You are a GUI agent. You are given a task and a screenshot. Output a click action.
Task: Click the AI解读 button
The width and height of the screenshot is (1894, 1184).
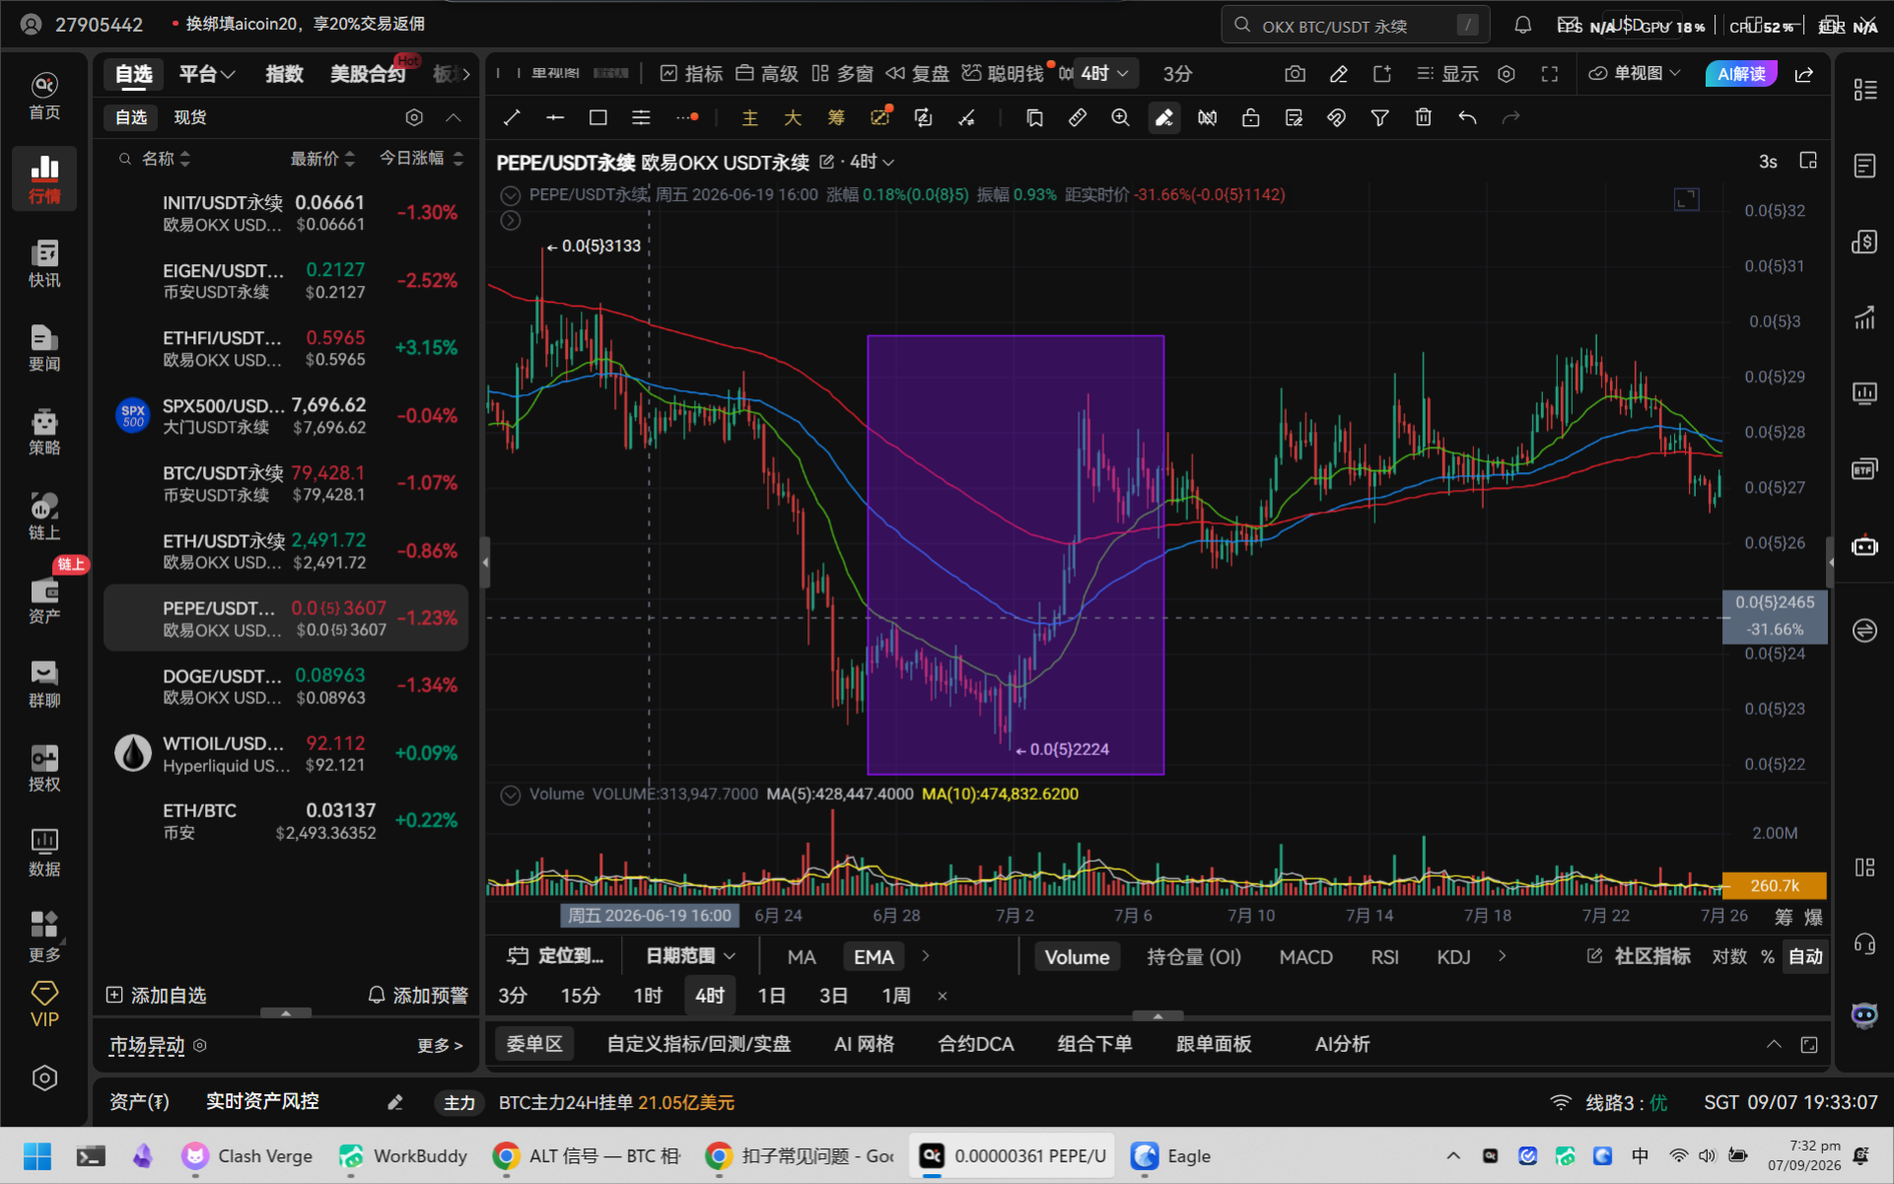pyautogui.click(x=1741, y=74)
